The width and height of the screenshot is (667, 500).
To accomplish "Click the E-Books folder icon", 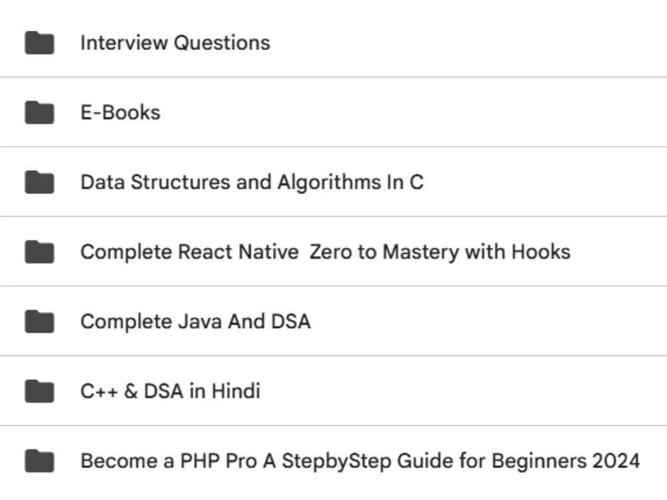I will [39, 113].
